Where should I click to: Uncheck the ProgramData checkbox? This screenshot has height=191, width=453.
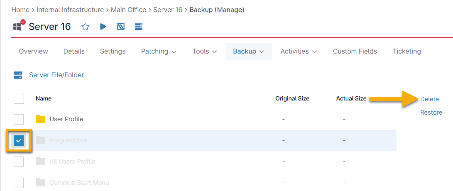click(x=19, y=141)
